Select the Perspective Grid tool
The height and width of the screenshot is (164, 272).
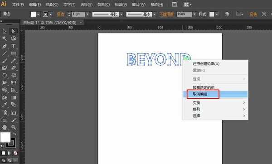click(13, 90)
